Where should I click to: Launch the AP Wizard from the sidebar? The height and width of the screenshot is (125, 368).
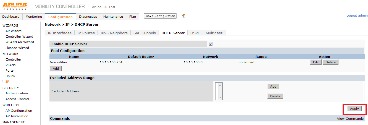click(14, 31)
